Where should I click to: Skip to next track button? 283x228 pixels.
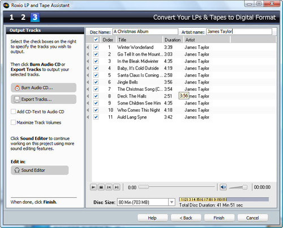click(117, 187)
